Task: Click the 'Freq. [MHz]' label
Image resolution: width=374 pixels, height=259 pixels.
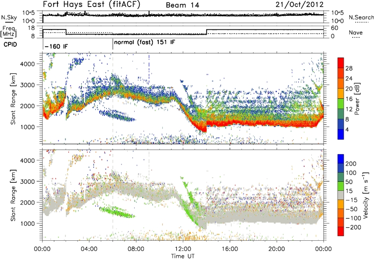Action: coord(9,32)
